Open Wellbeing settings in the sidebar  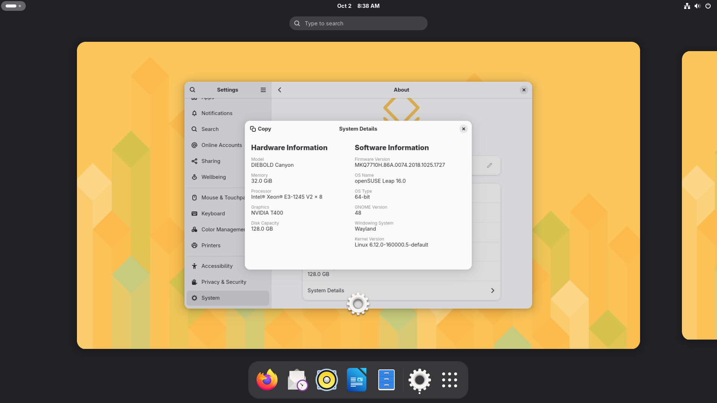213,177
